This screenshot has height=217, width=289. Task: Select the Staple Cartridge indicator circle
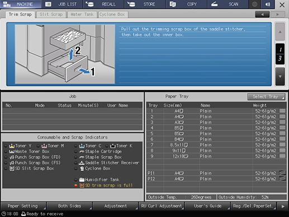tap(75, 152)
